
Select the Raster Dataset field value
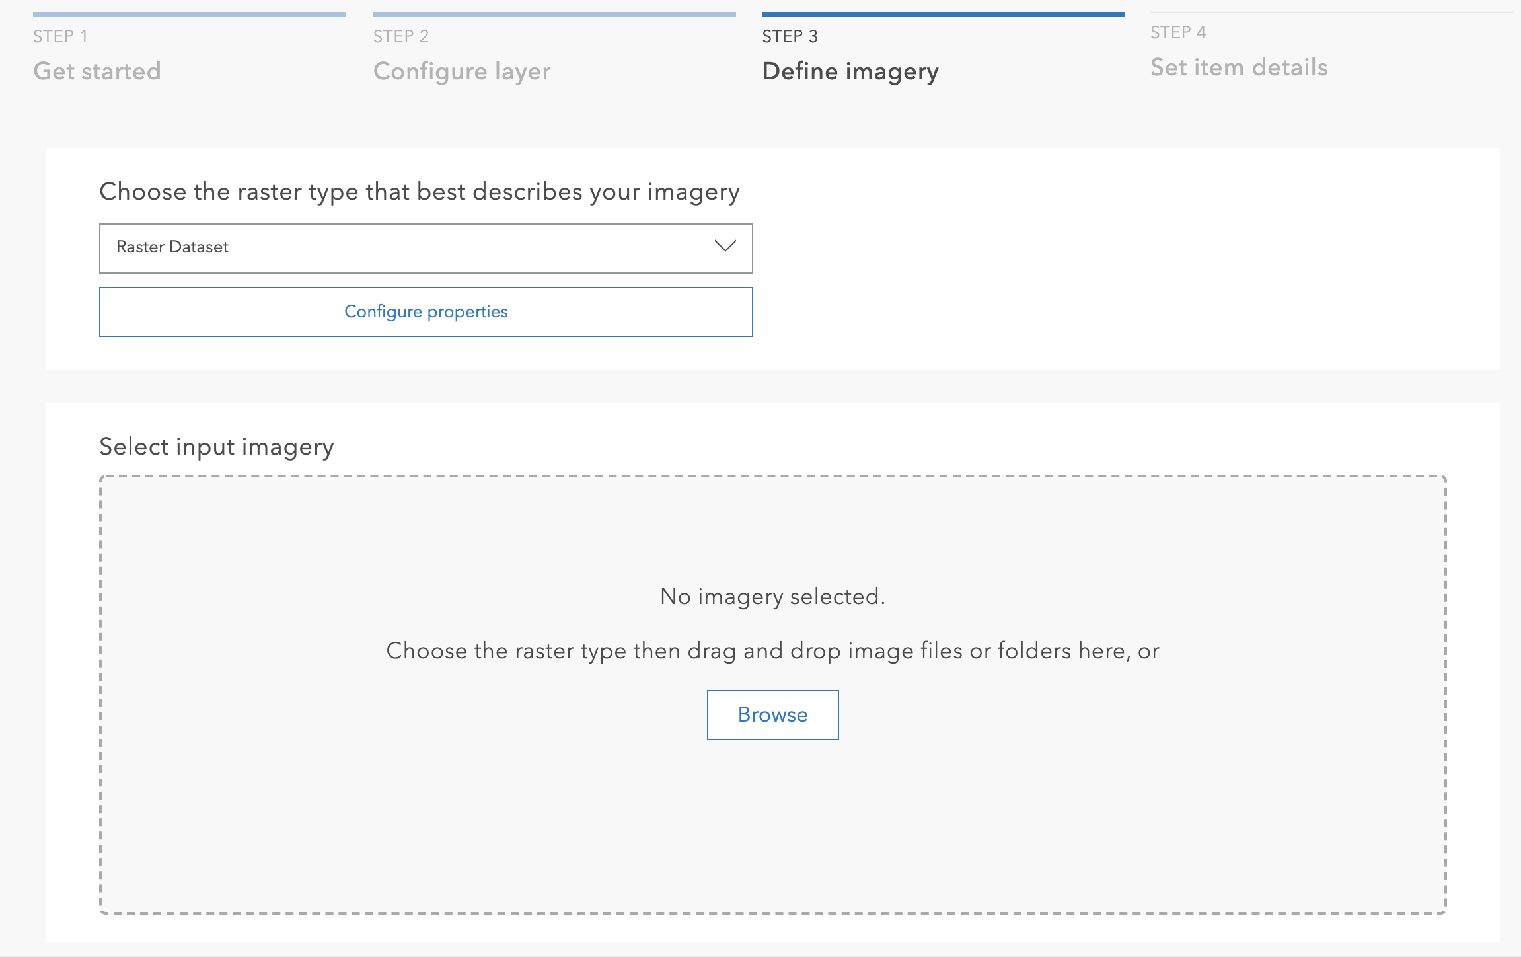click(x=172, y=247)
